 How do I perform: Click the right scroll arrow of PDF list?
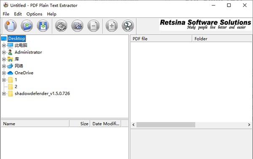click(249, 125)
